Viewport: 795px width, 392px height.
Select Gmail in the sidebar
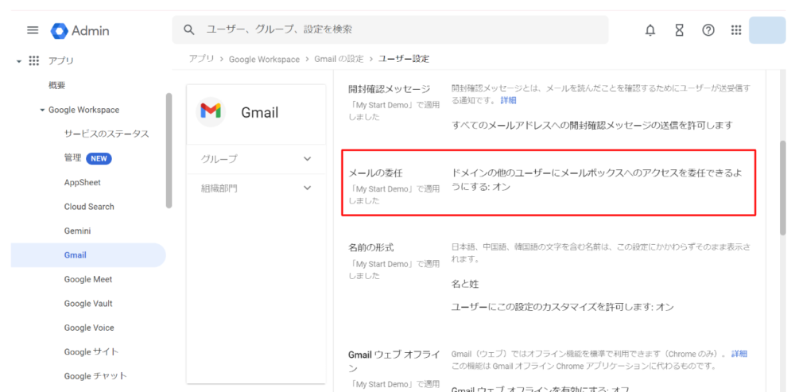[x=88, y=255]
